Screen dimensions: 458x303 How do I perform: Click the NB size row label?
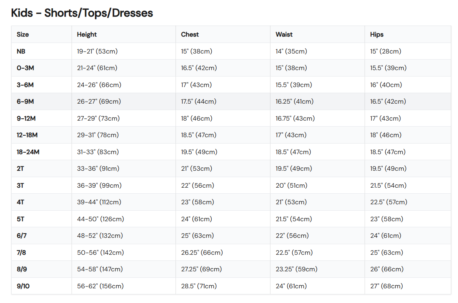click(21, 51)
